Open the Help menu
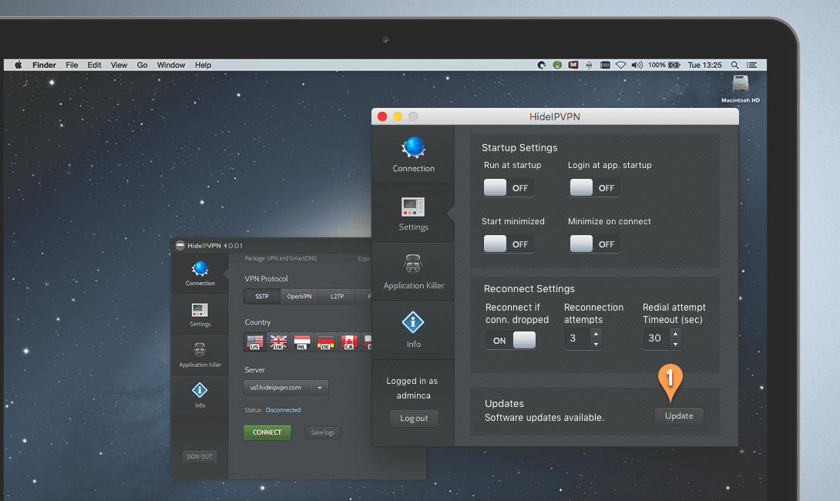Viewport: 840px width, 501px height. 203,65
